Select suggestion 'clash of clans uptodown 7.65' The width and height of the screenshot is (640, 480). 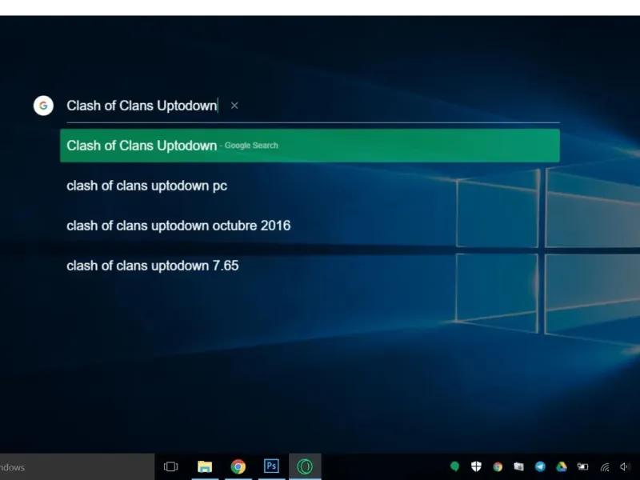153,266
